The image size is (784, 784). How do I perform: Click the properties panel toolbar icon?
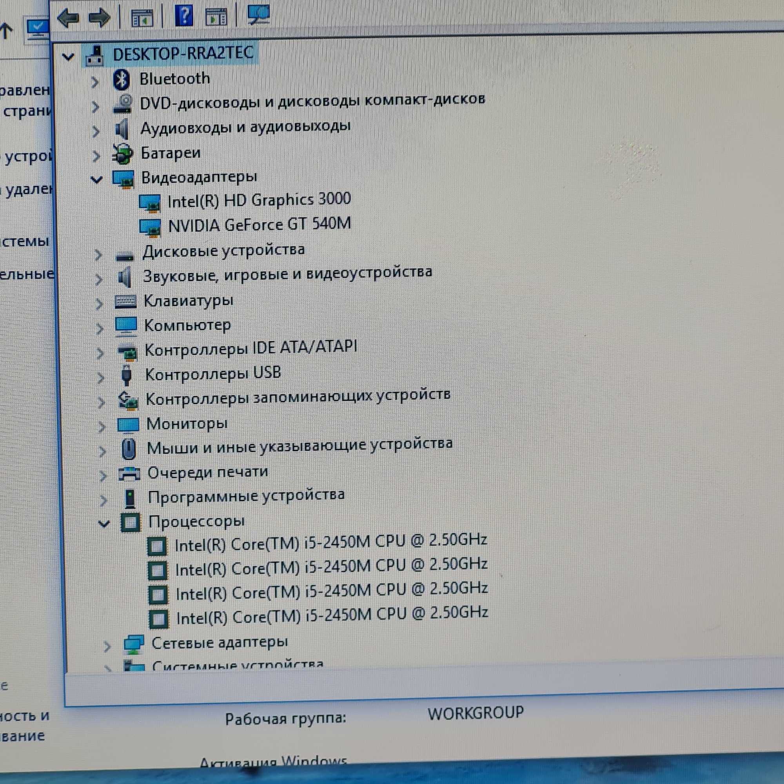pyautogui.click(x=142, y=18)
